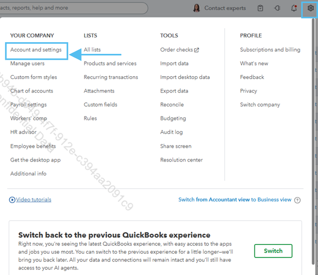Select Chart of accounts

click(x=32, y=91)
